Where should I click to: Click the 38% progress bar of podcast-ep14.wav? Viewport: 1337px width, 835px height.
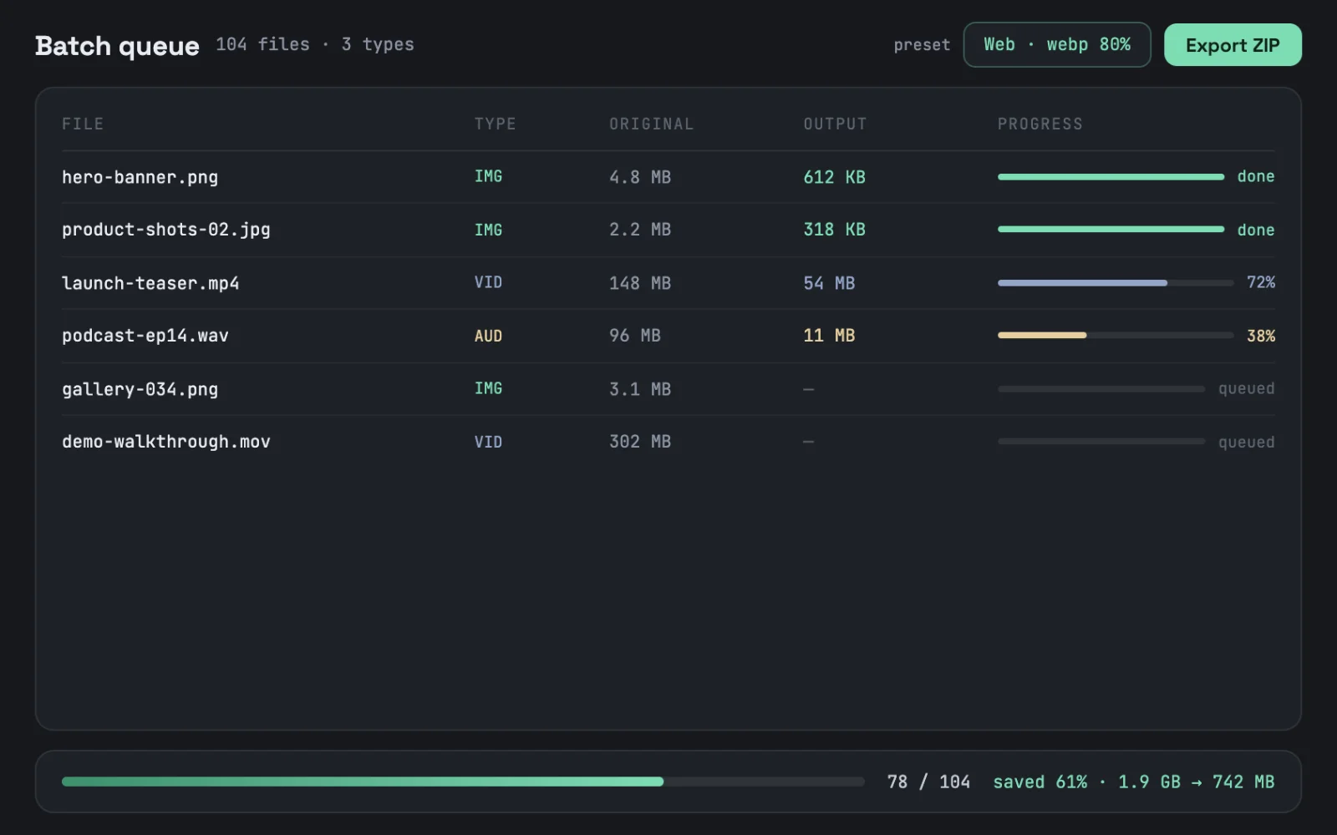click(x=1116, y=336)
